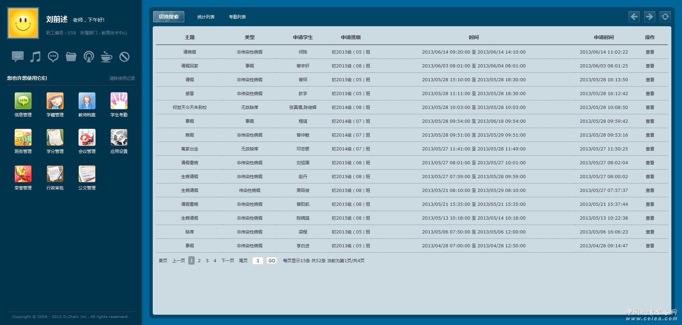This screenshot has width=682, height=325.
Task: Go to page 3 in pagination
Action: (207, 261)
